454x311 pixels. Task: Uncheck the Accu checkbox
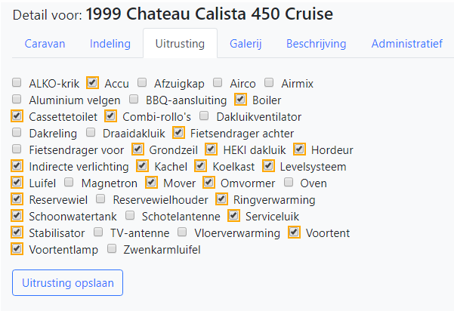click(x=93, y=83)
